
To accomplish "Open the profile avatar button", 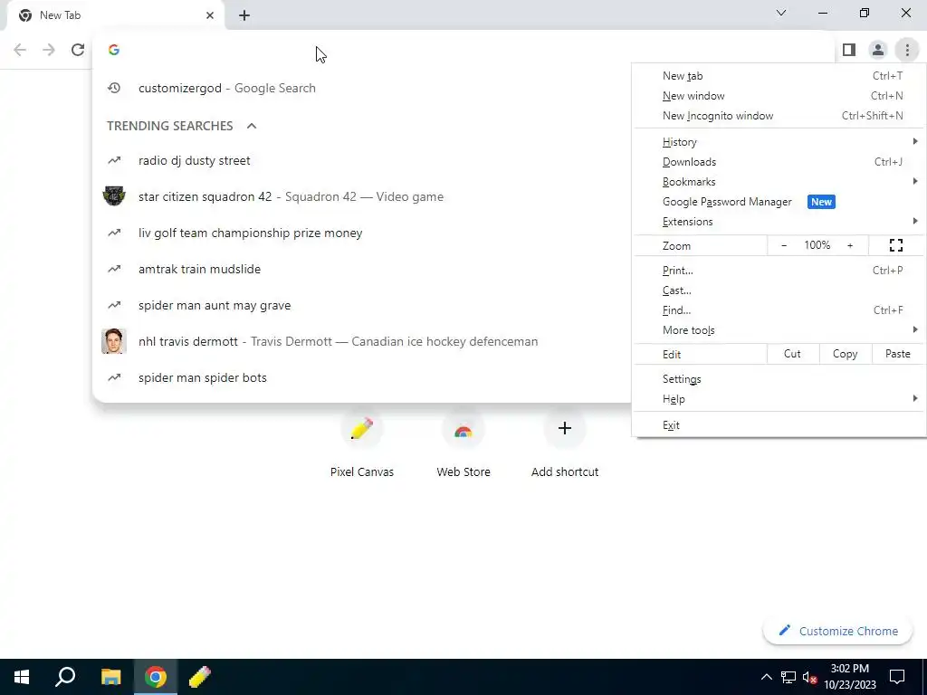I will pyautogui.click(x=878, y=50).
